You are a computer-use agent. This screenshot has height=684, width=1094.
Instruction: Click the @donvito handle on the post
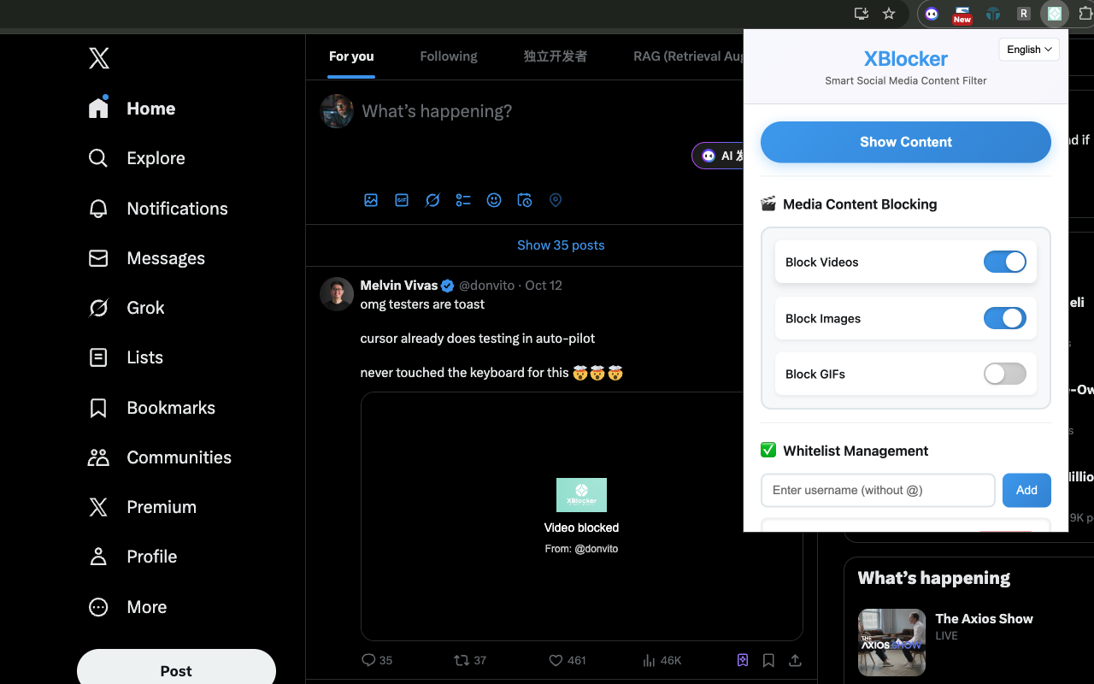coord(488,286)
